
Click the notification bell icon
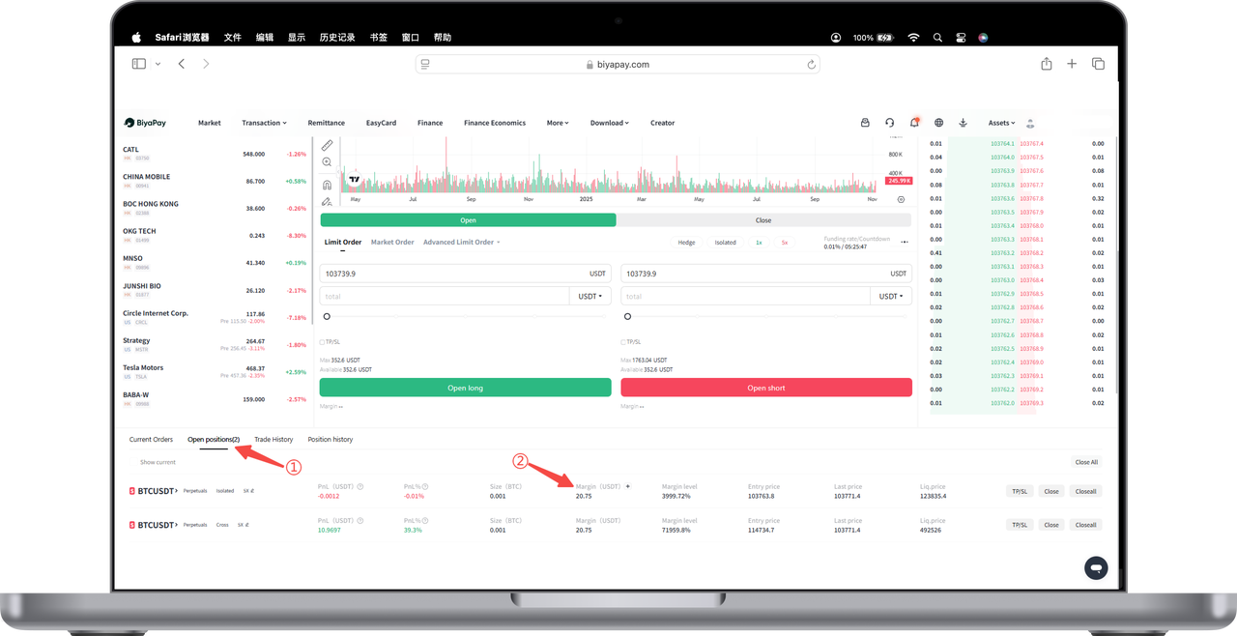point(914,123)
